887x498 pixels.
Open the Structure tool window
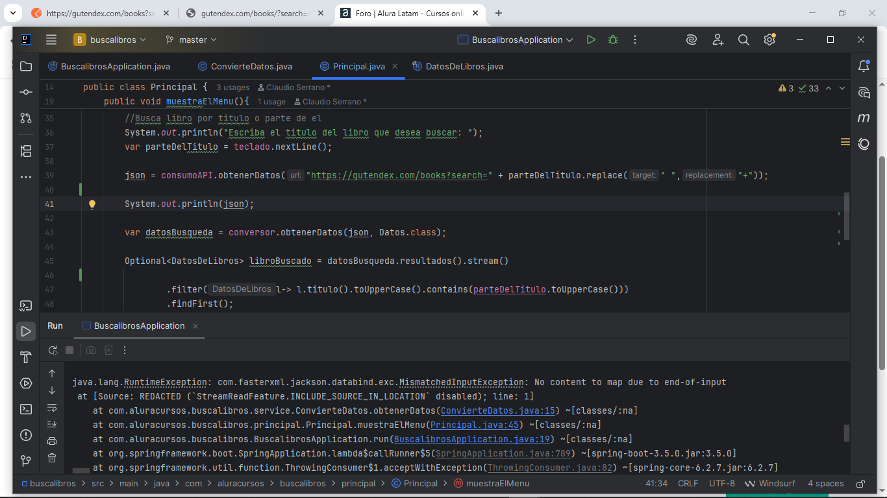(26, 151)
